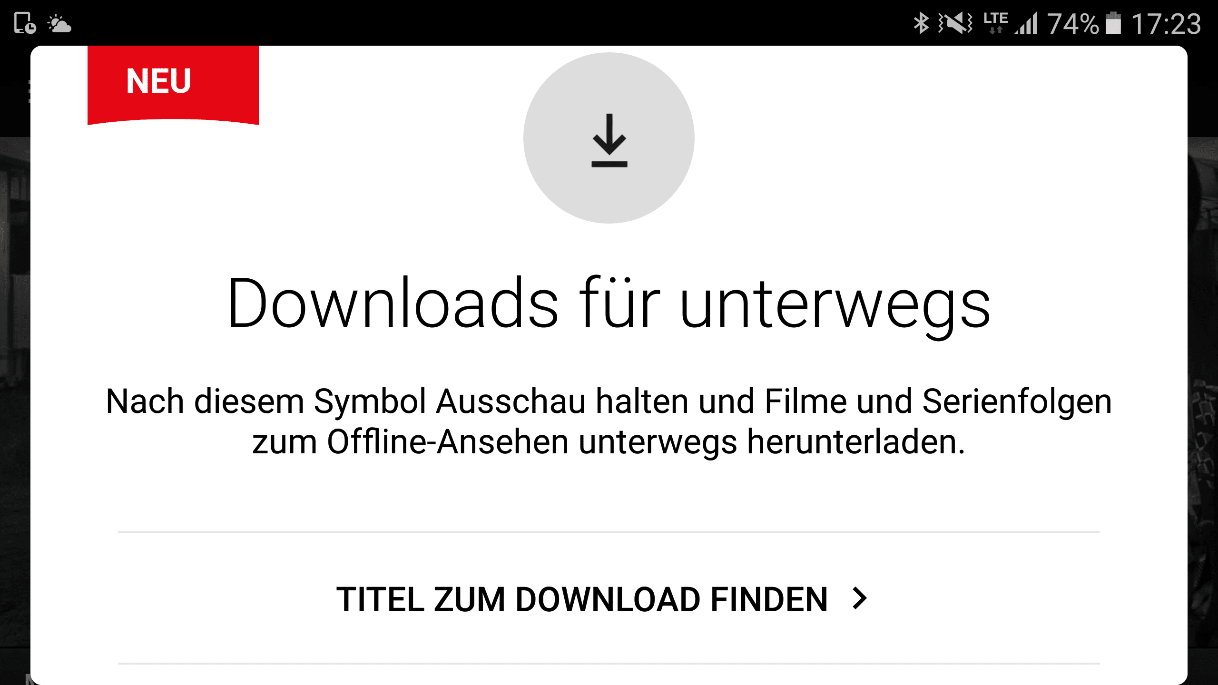Tap the vibrate mute status icon
Screen dimensions: 1218x685
(x=955, y=23)
